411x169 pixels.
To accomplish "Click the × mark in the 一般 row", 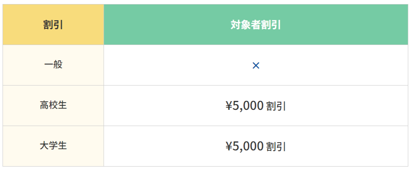I will (x=256, y=65).
